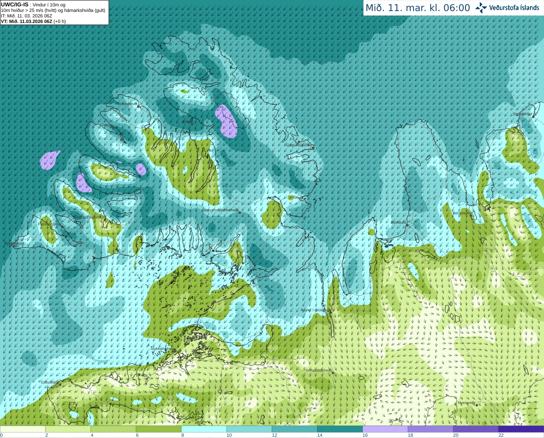Image resolution: width=544 pixels, height=438 pixels.
Task: Click the Æðey station label
Action: coord(187,122)
